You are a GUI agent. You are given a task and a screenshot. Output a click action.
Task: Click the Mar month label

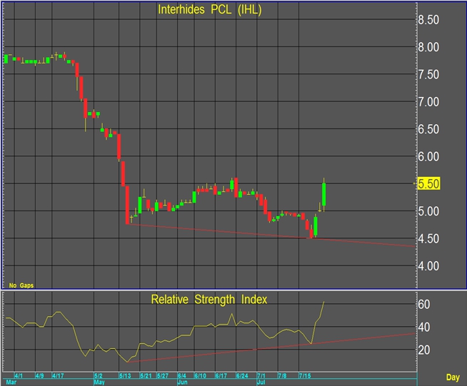click(x=11, y=382)
